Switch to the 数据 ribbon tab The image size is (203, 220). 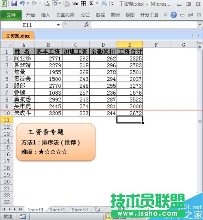[x=100, y=15]
